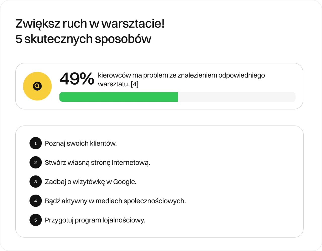Click the word "warsztatu." beside the footnote
Screen dimensions: 322x251
[113, 84]
